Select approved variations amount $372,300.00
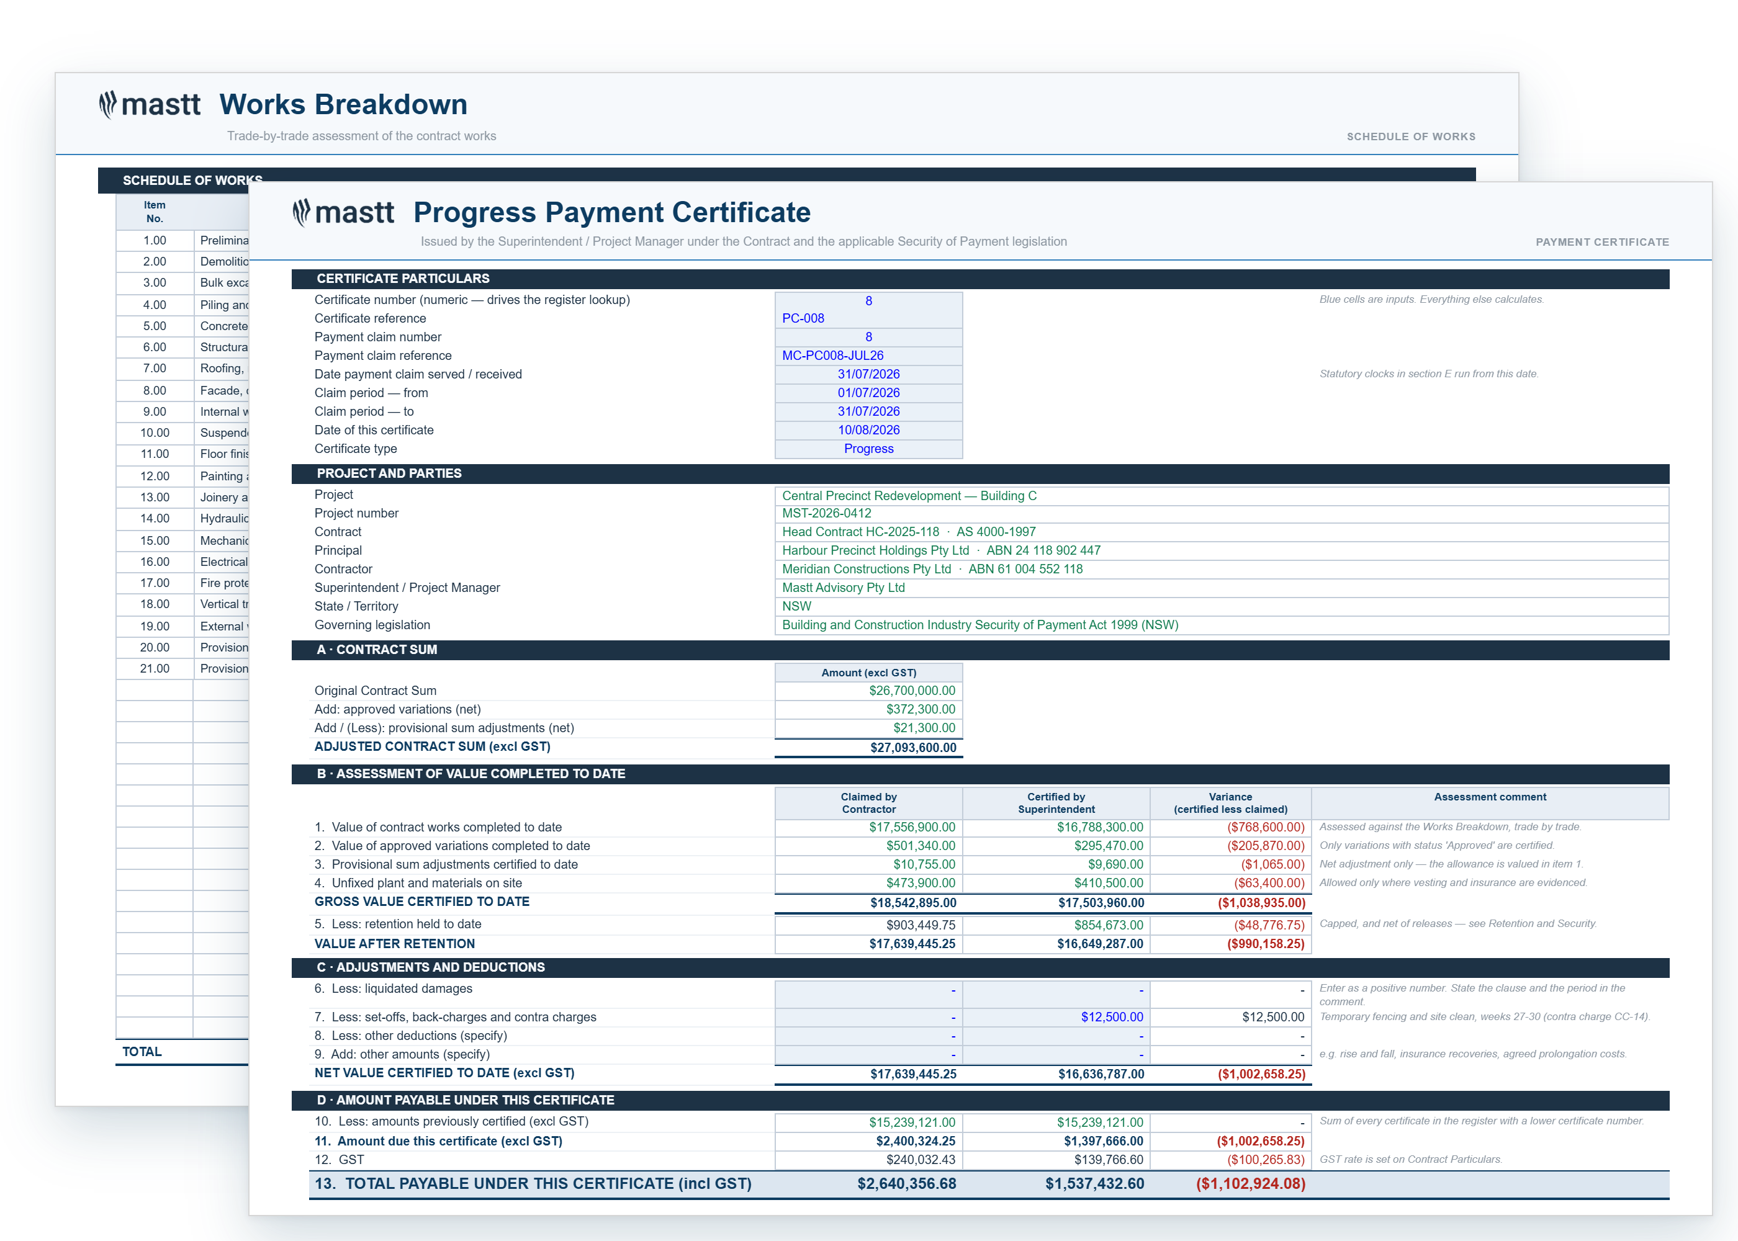 868,709
